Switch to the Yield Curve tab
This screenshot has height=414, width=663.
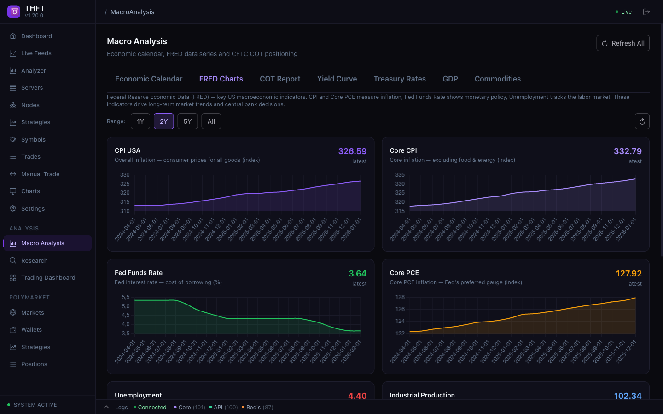click(337, 79)
